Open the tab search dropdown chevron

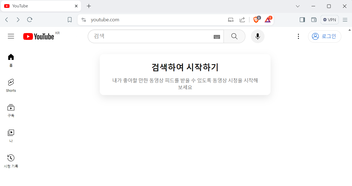[298, 6]
